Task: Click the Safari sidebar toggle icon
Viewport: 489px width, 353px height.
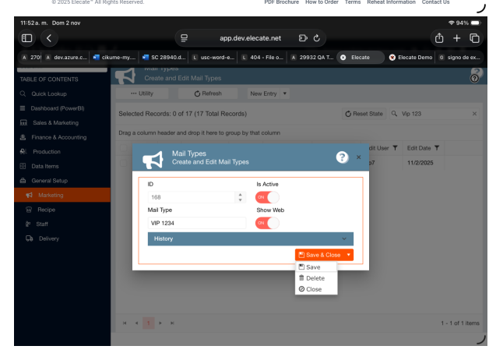Action: point(26,37)
